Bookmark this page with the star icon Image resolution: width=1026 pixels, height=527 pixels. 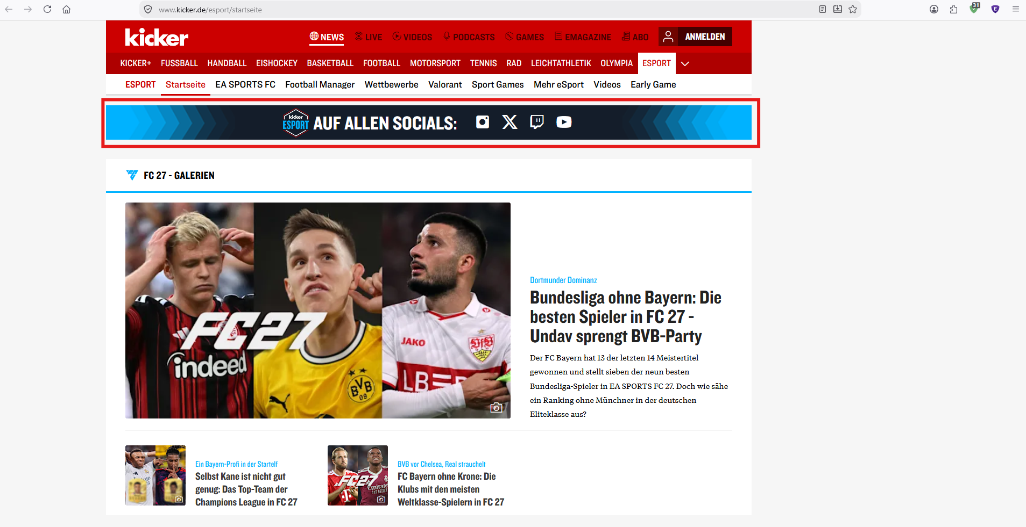click(x=853, y=9)
